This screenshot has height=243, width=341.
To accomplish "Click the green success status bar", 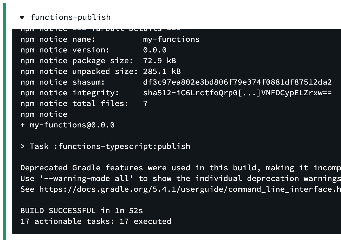I will [x=4, y=121].
